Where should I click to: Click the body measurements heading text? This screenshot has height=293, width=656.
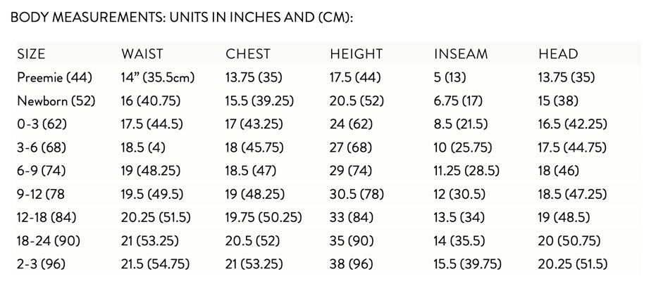(182, 16)
